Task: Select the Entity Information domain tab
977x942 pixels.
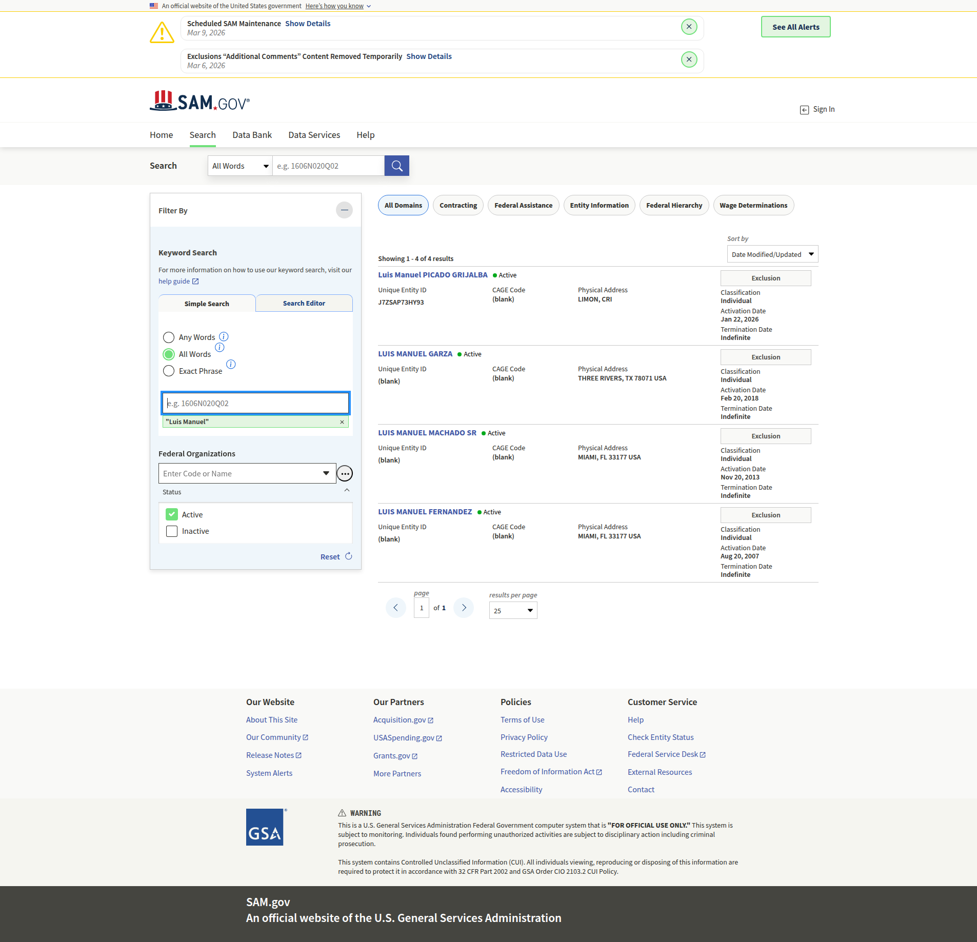Action: coord(599,206)
